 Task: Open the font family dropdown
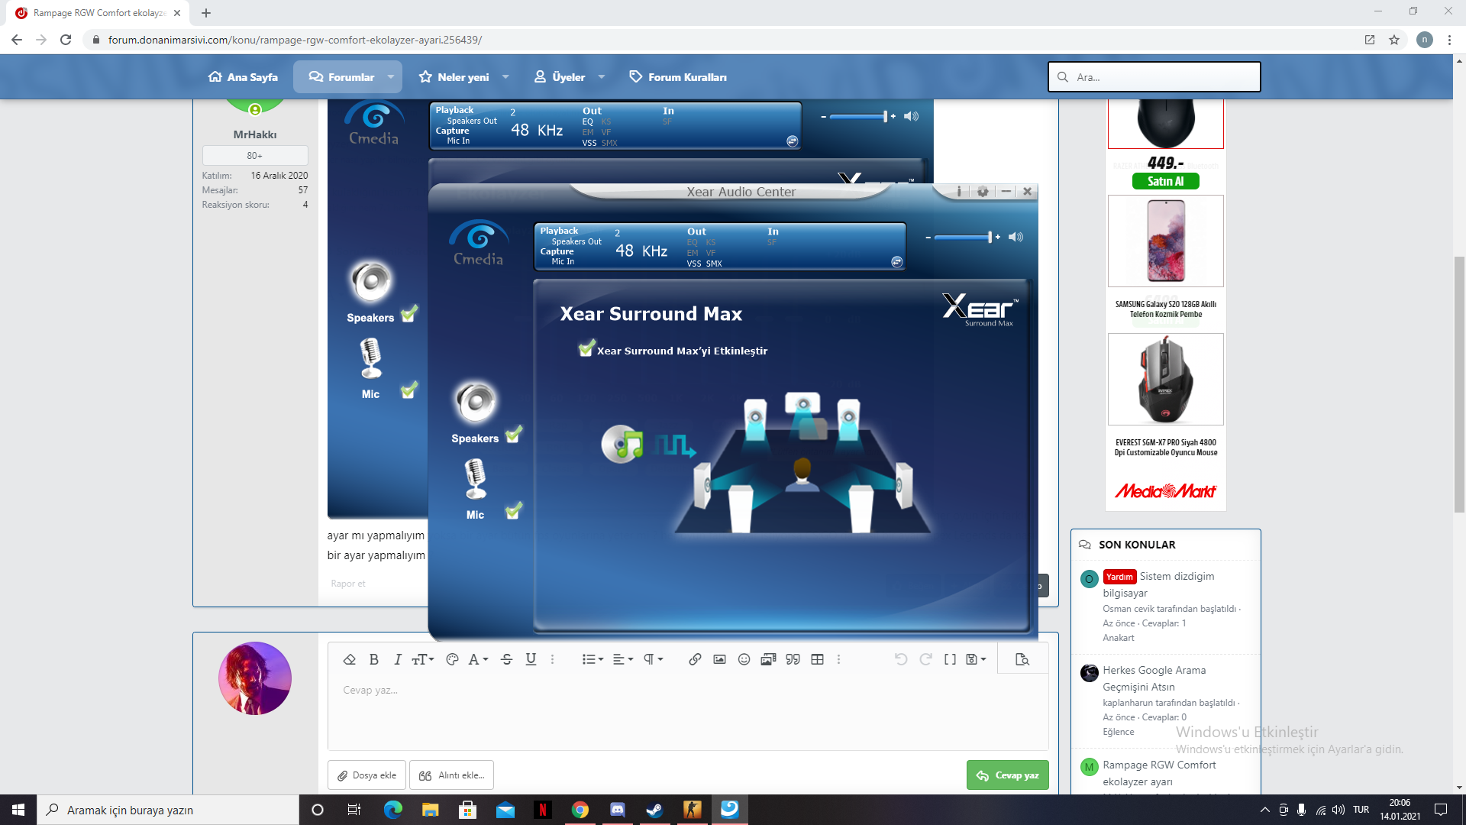click(478, 659)
